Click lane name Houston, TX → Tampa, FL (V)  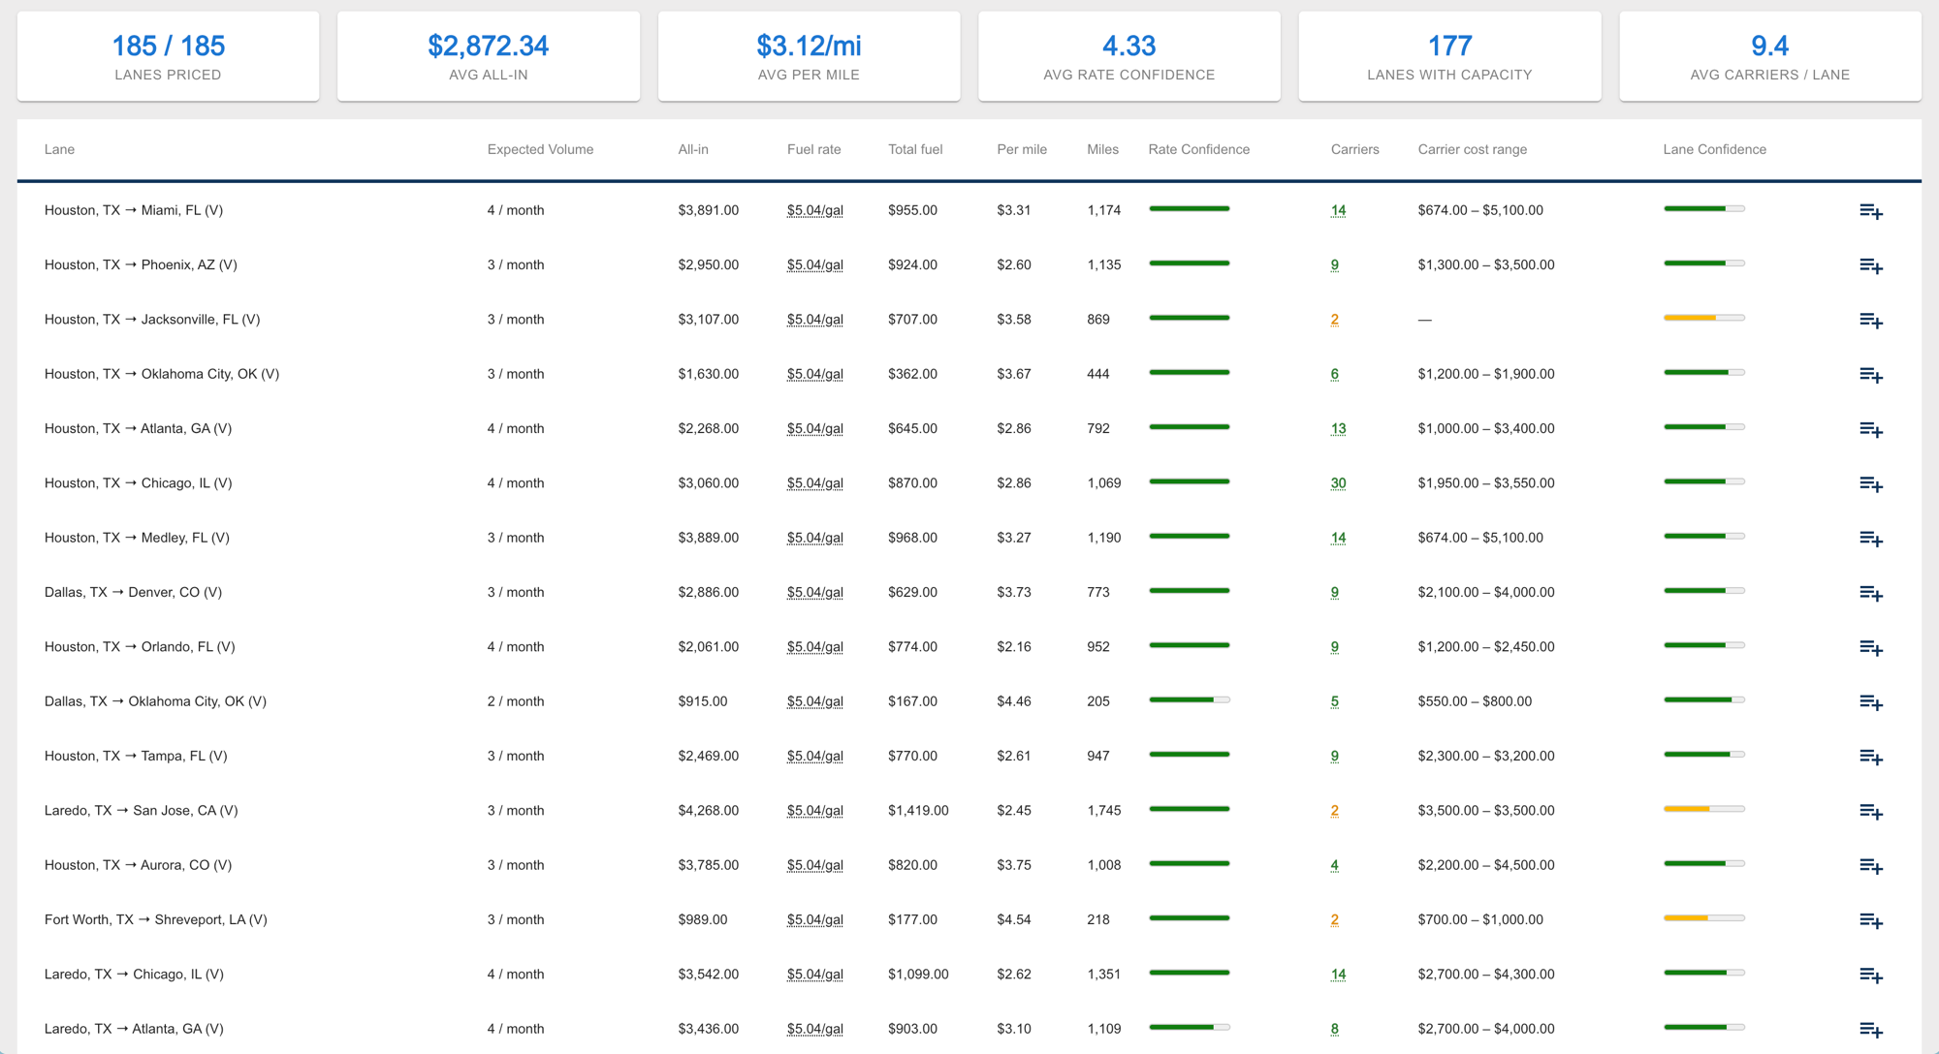pyautogui.click(x=136, y=756)
